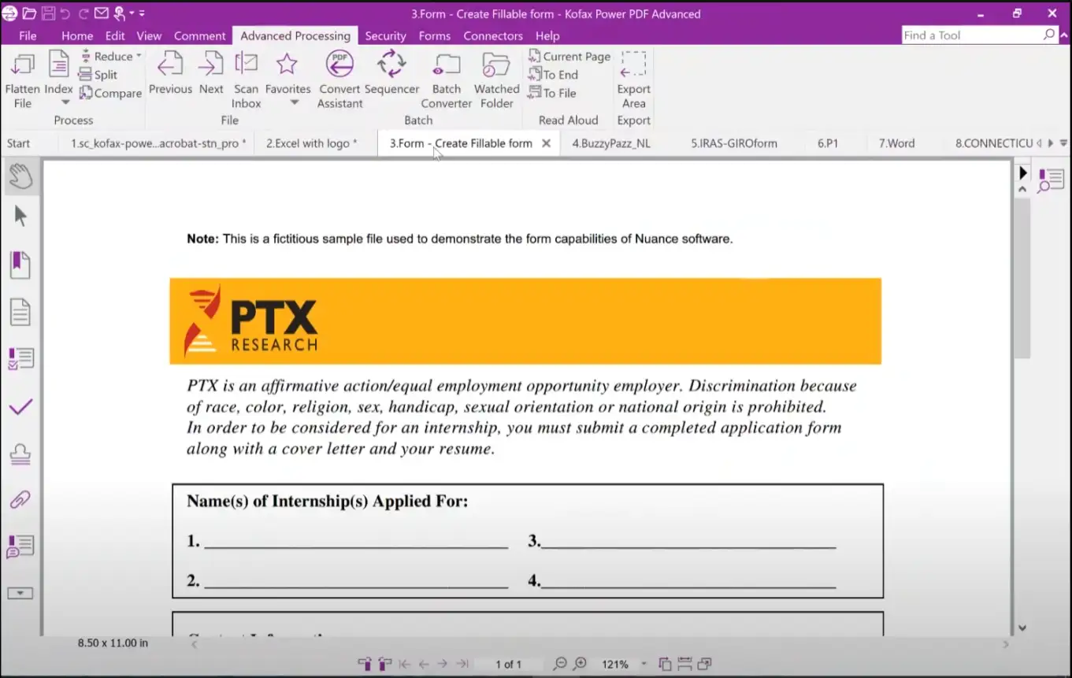
Task: Expand the Reduce dropdown arrow
Action: click(139, 56)
